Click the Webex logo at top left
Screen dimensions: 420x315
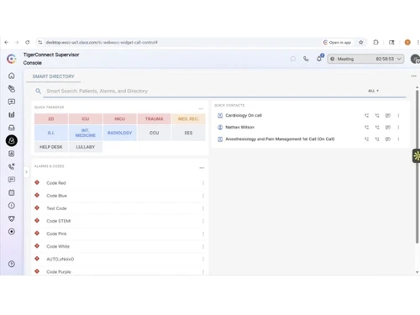[12, 59]
